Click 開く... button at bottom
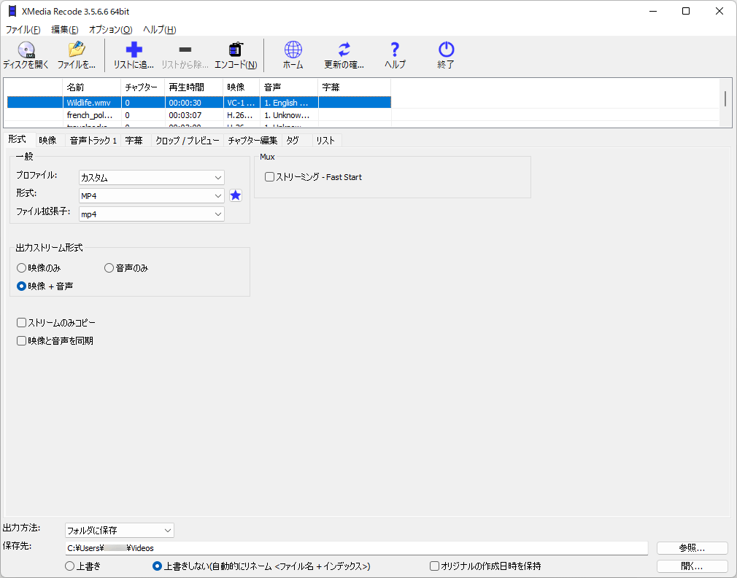 click(692, 566)
